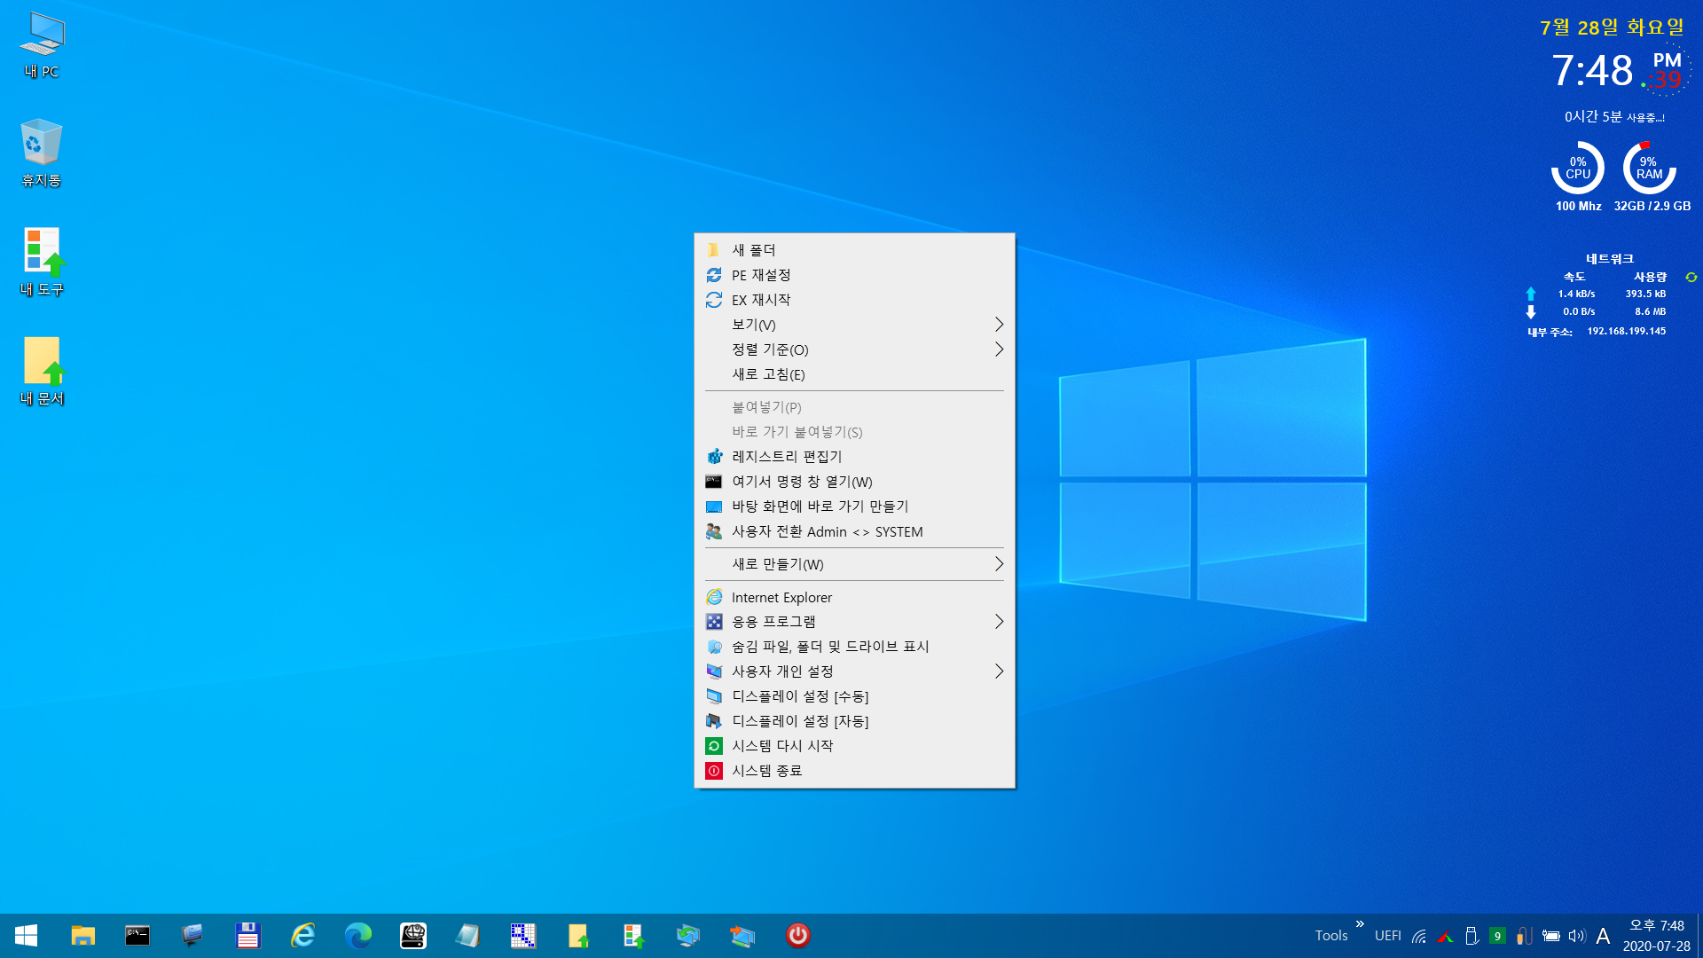Click the Tools toolbar label on taskbar

click(1331, 936)
